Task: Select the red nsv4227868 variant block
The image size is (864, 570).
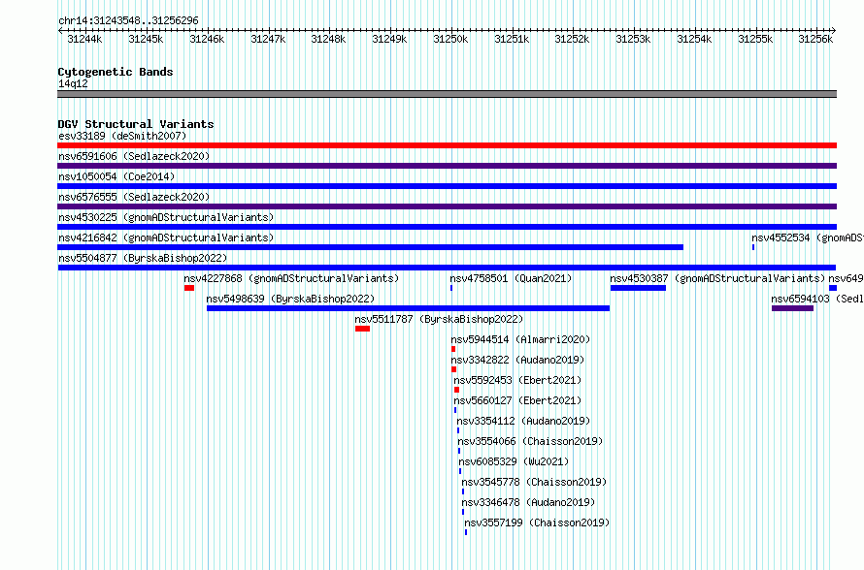Action: [x=189, y=288]
